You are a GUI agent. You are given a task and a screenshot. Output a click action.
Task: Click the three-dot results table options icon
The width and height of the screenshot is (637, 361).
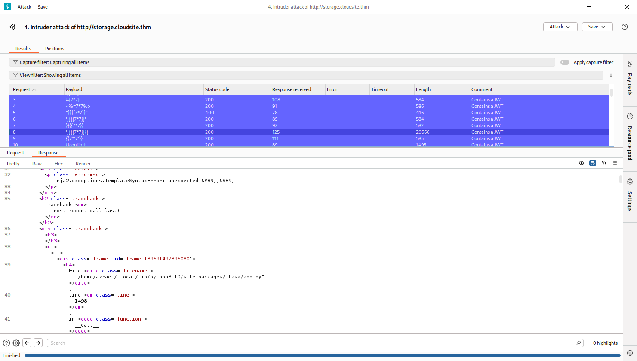click(611, 75)
